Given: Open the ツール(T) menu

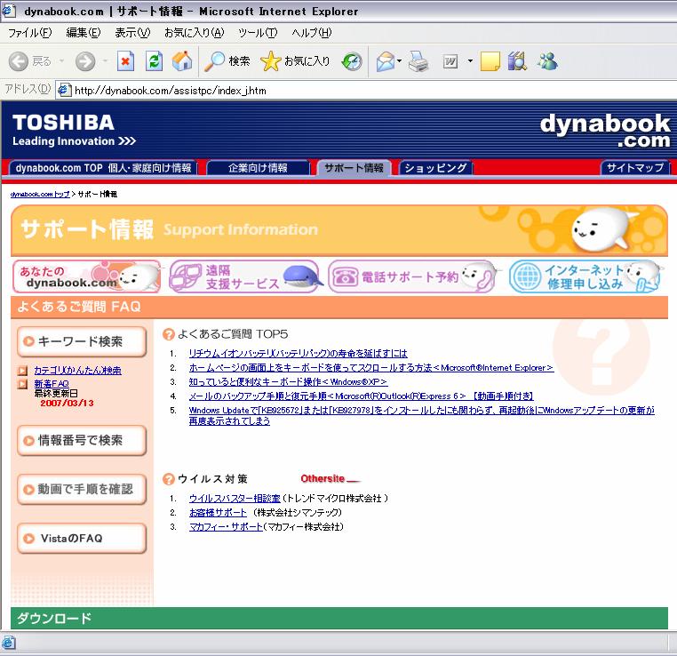Looking at the screenshot, I should (258, 33).
